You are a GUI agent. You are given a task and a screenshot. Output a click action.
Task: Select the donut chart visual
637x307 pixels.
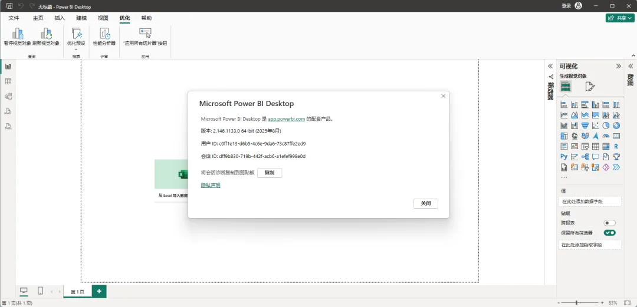tap(616, 126)
